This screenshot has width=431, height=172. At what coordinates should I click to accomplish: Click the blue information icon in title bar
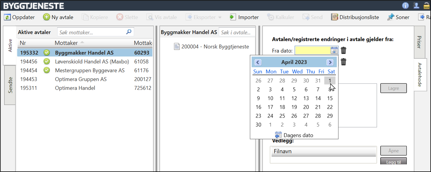pyautogui.click(x=405, y=5)
